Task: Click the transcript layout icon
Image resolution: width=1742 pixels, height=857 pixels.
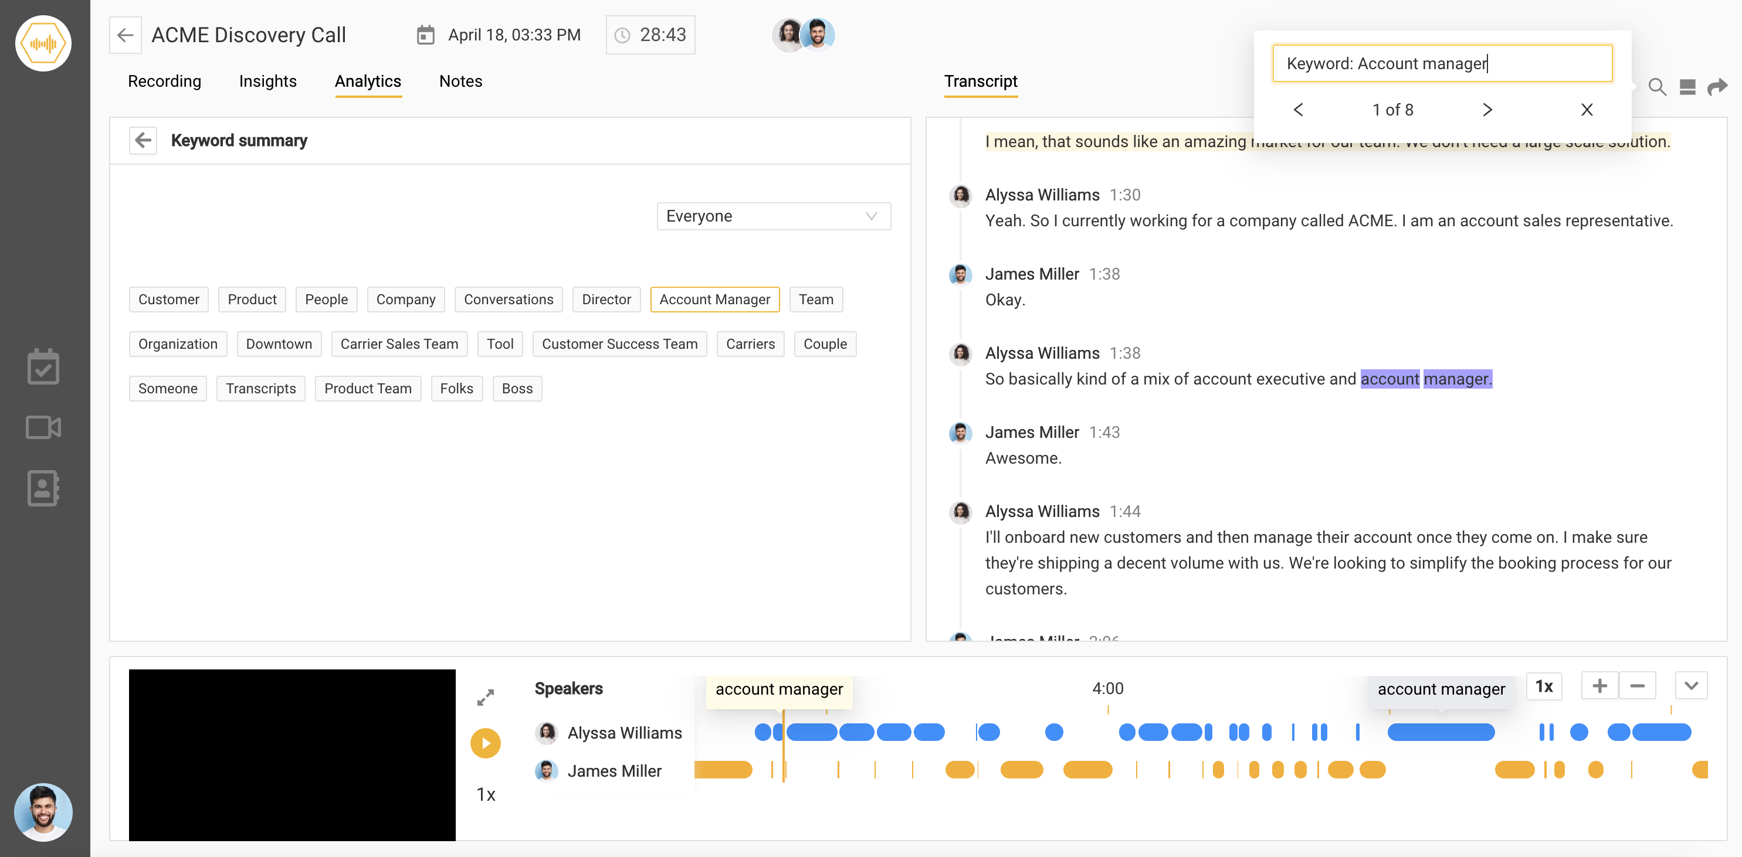Action: (1687, 87)
